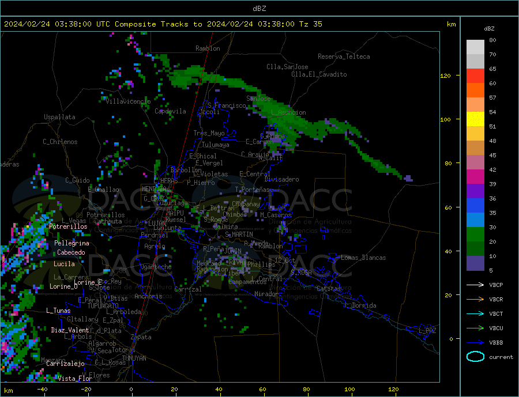Click the 'L_Tunas' map label

click(x=58, y=311)
